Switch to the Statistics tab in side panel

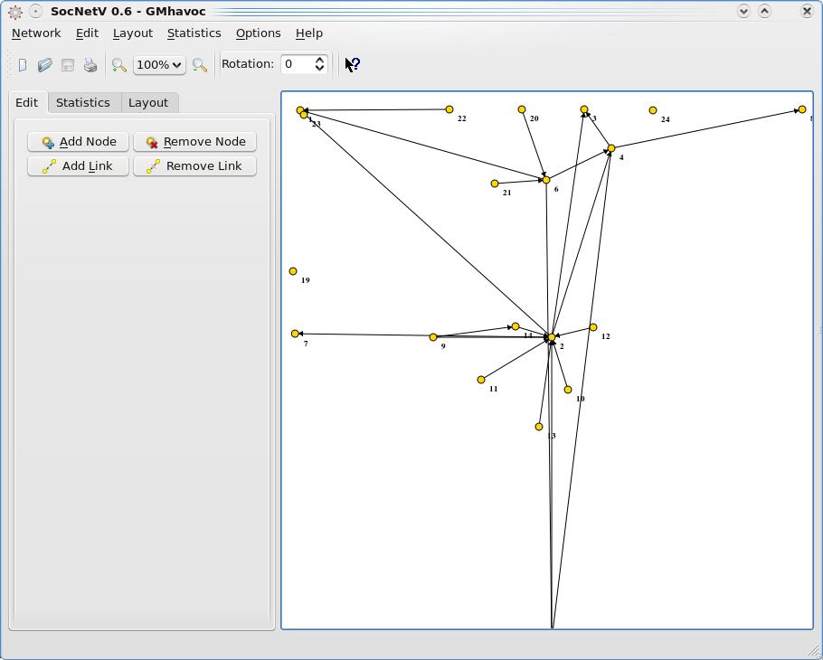[x=82, y=102]
